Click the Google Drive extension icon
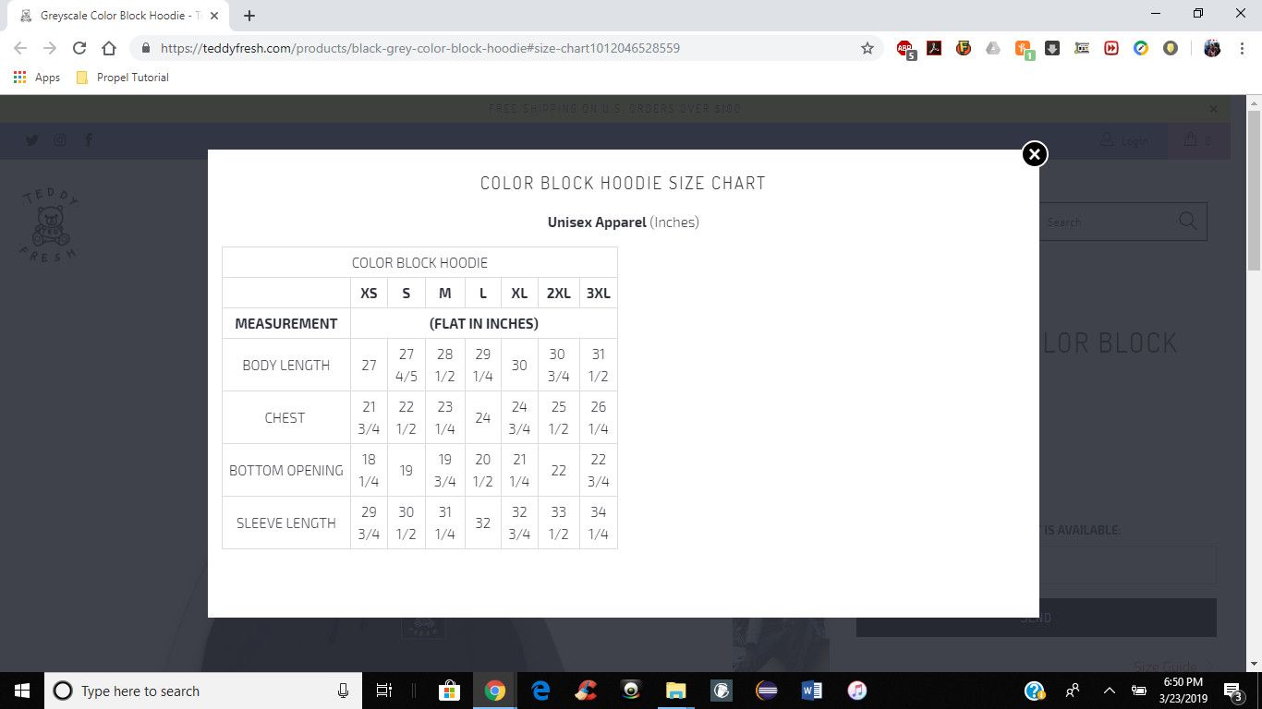 pyautogui.click(x=993, y=49)
